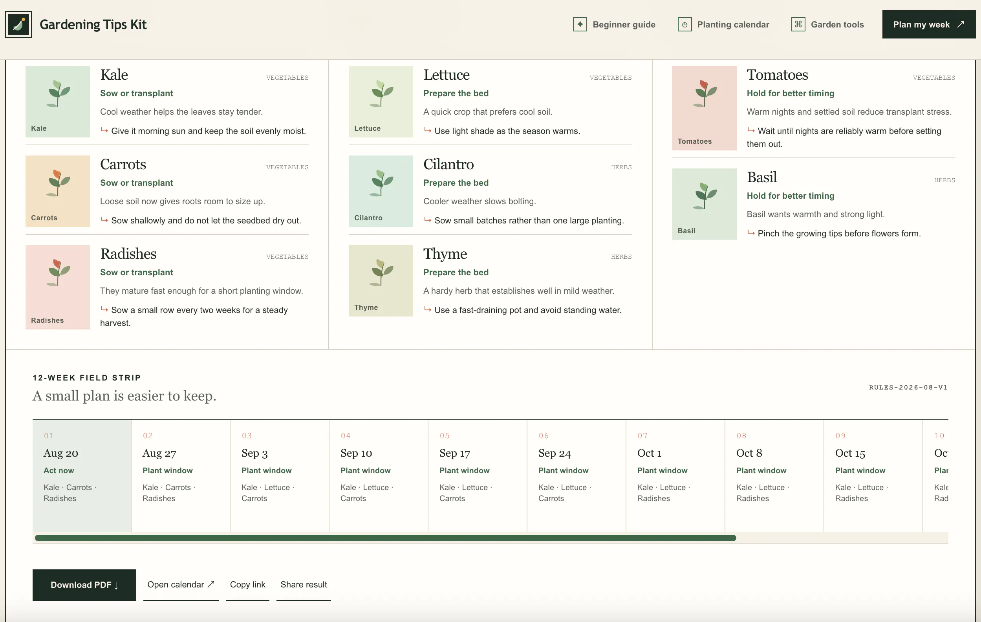Select the Oct 15 week cell

pos(874,476)
